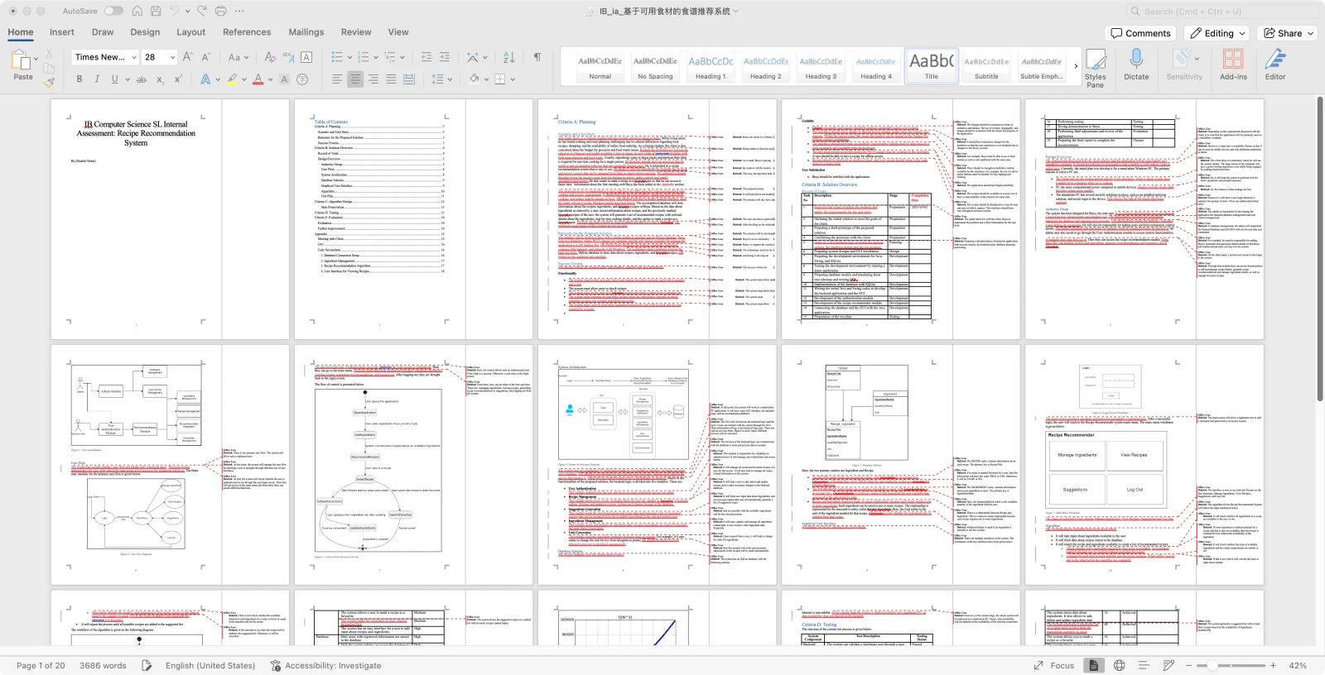This screenshot has height=675, width=1325.
Task: Expand the numbered list options arrow
Action: pos(376,57)
